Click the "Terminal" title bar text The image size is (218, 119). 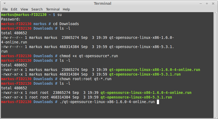pos(103,4)
